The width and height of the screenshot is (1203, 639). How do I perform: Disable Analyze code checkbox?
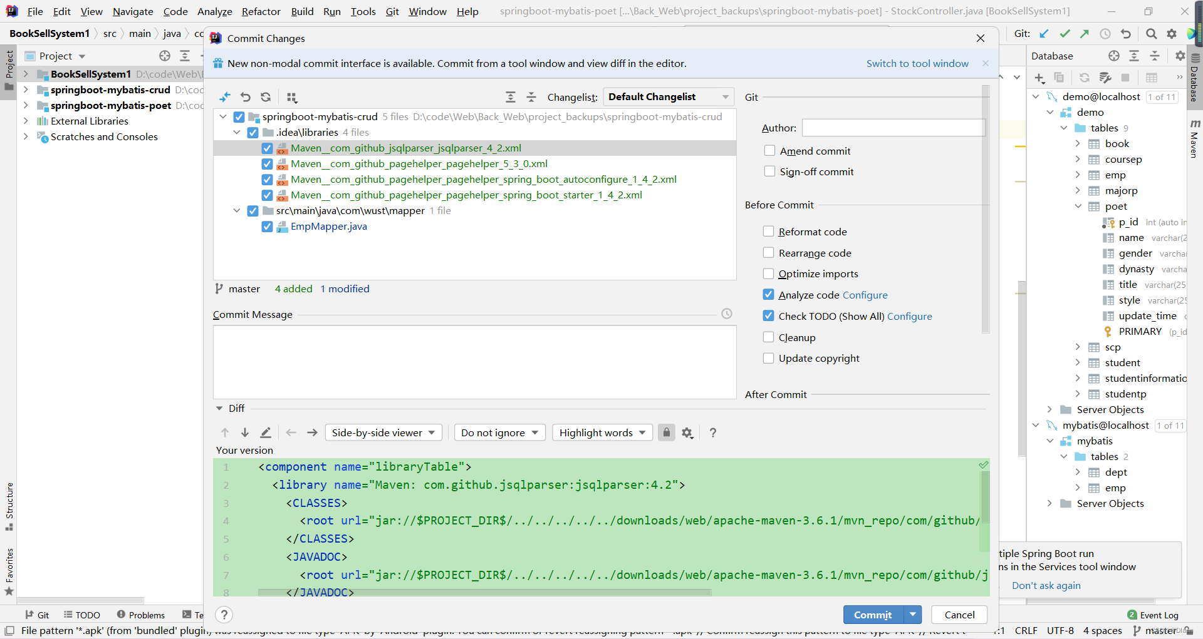[x=768, y=295]
